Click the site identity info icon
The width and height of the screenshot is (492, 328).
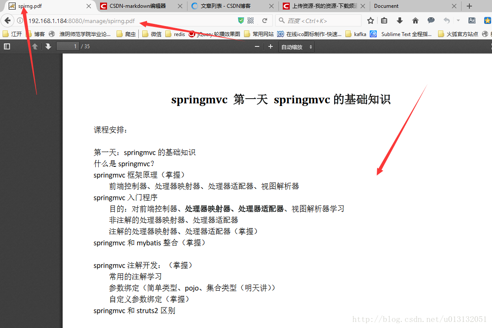click(x=20, y=20)
